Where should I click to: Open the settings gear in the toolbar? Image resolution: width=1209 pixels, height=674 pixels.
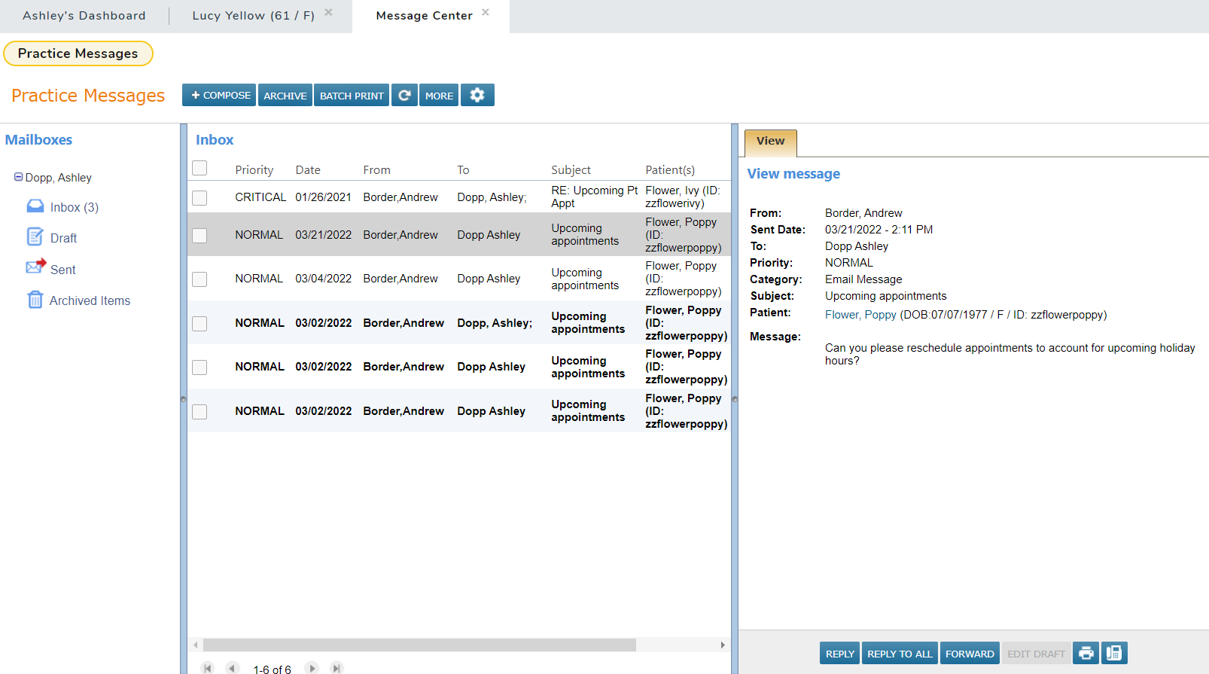pos(477,96)
